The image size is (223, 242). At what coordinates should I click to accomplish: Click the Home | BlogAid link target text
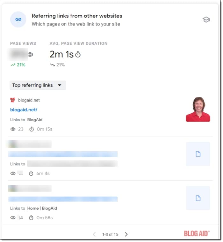click(42, 208)
